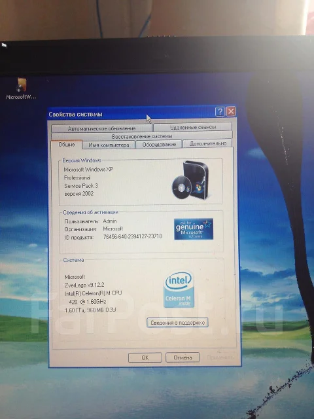Image resolution: width=314 pixels, height=419 pixels.
Task: Click the Отмена button
Action: (183, 357)
